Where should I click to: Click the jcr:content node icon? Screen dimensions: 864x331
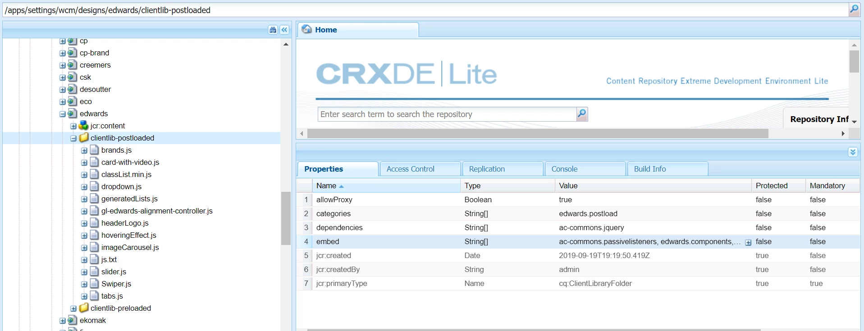83,126
